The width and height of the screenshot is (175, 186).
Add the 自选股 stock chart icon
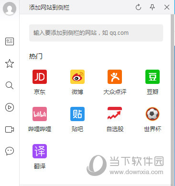tap(115, 114)
